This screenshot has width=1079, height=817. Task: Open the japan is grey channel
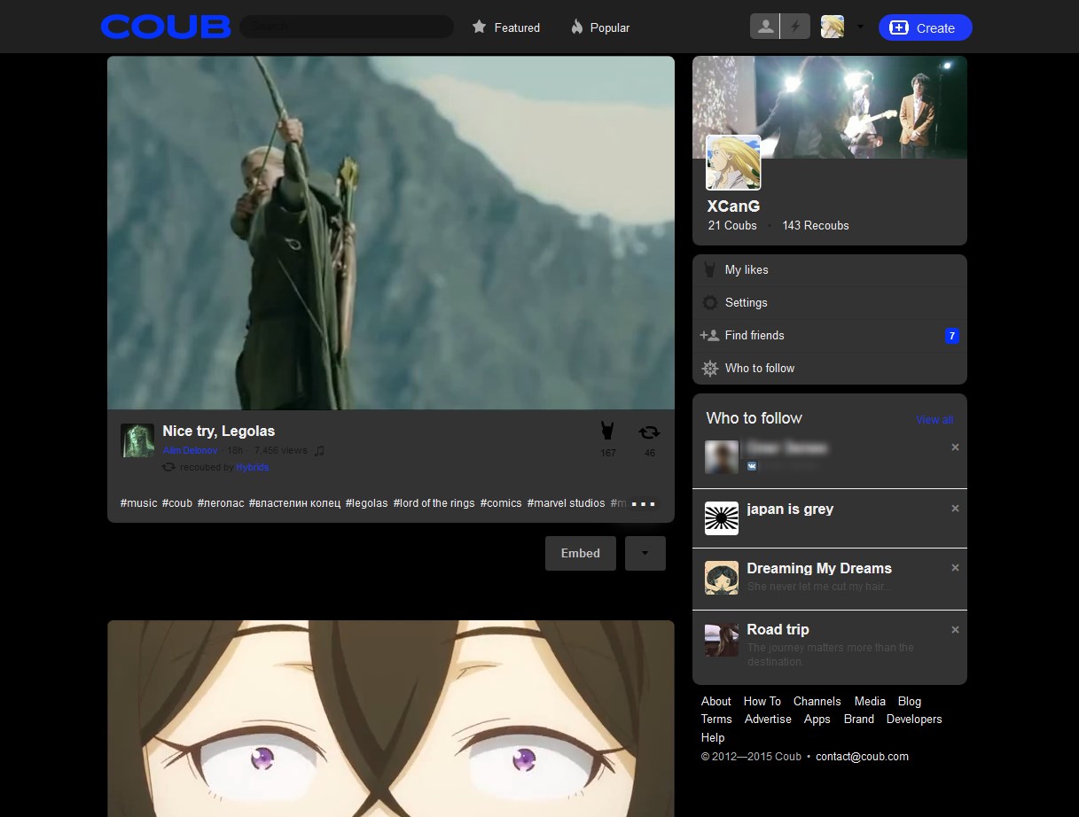click(789, 510)
